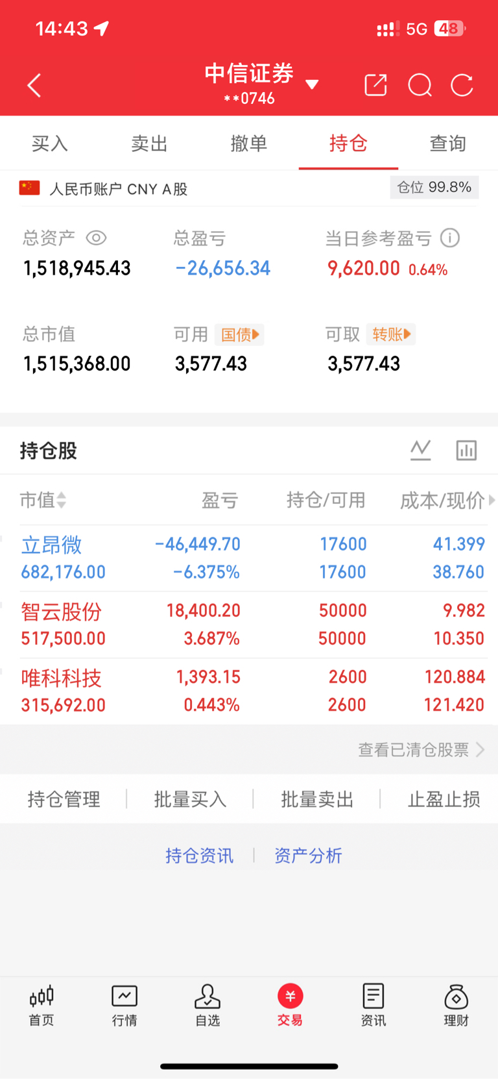
Task: Toggle total assets visibility eye icon
Action: point(96,238)
